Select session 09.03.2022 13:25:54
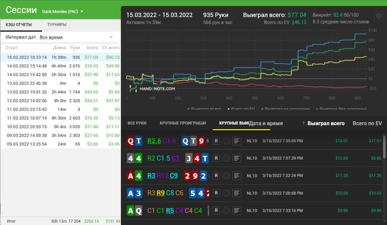This screenshot has width=387, height=225. tap(60, 144)
